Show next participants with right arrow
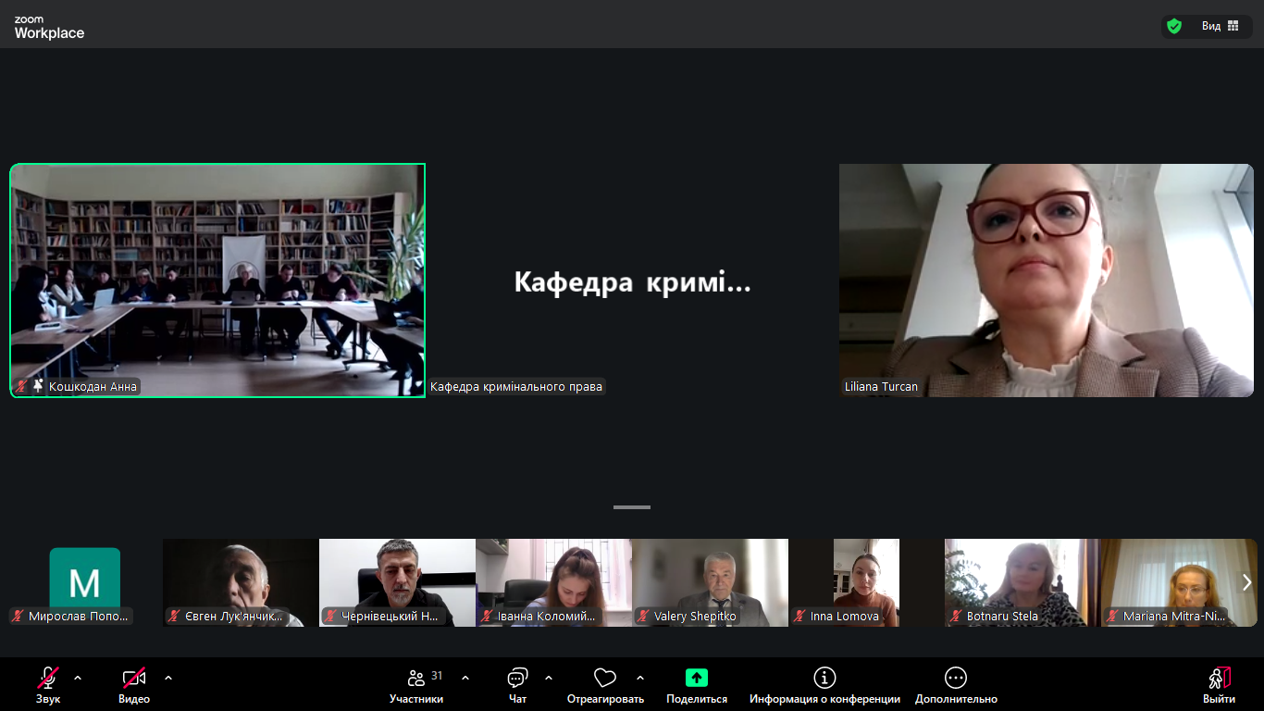 tap(1246, 582)
